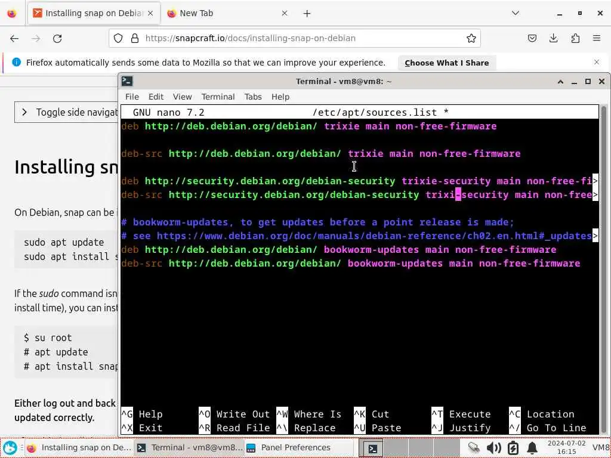Click the network connection tray icon
Image resolution: width=611 pixels, height=458 pixels.
click(x=474, y=447)
